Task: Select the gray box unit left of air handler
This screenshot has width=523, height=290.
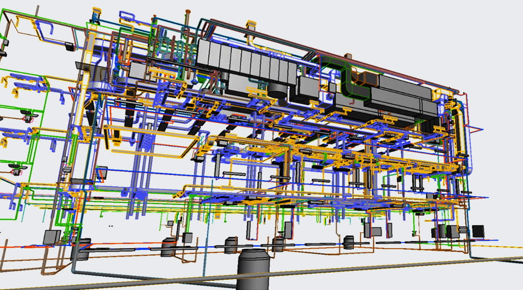Action: [138, 69]
